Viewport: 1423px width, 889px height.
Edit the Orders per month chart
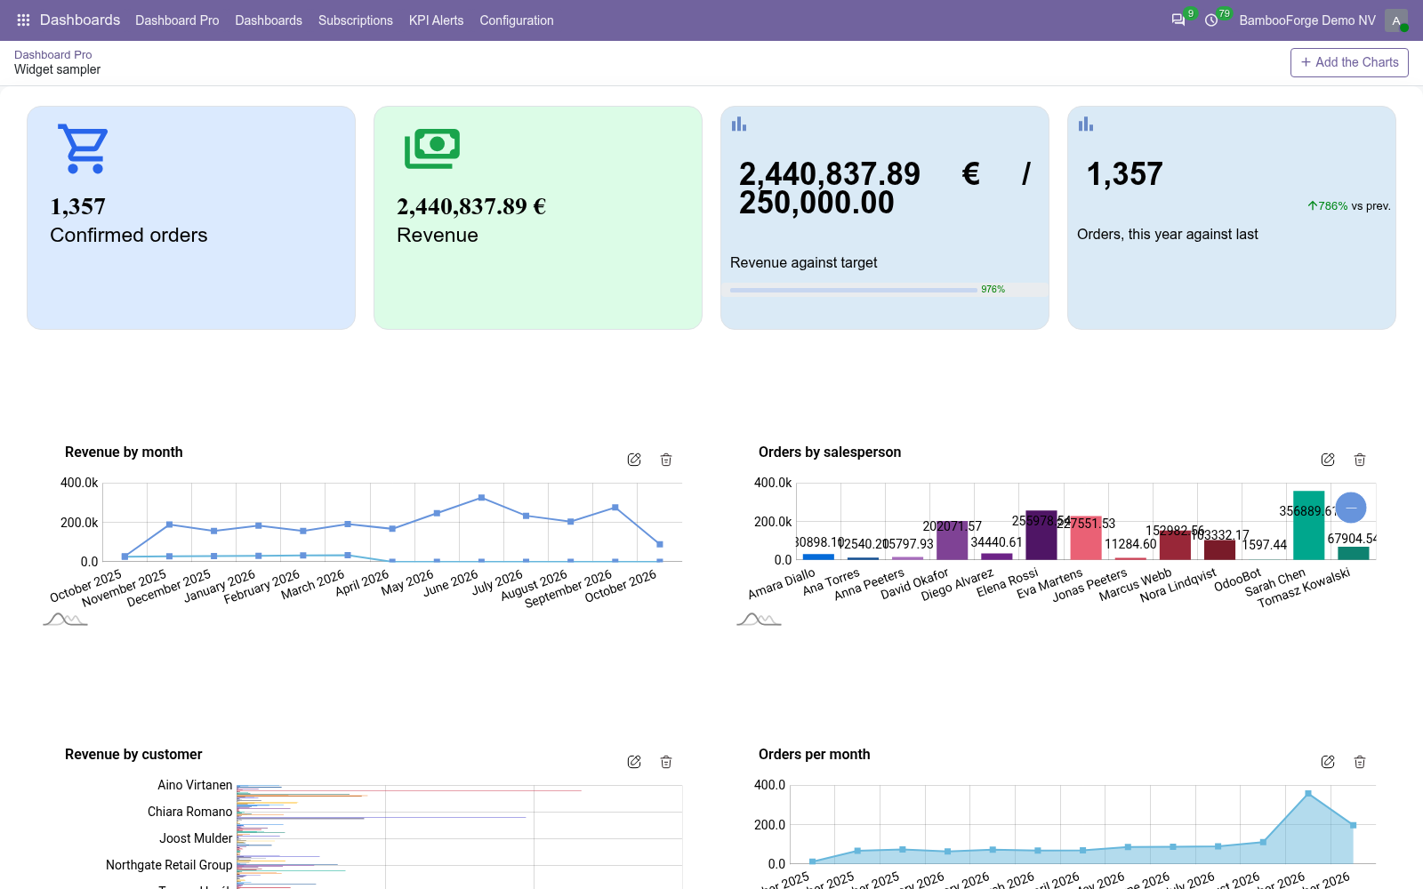[x=1328, y=762]
